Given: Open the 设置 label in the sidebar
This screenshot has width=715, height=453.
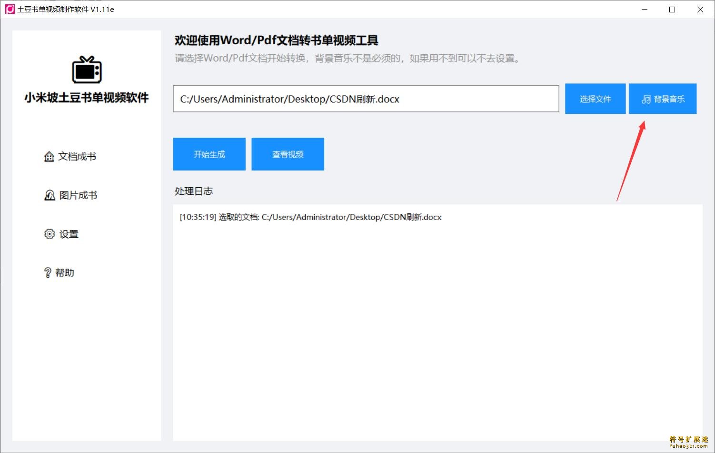Looking at the screenshot, I should [69, 234].
